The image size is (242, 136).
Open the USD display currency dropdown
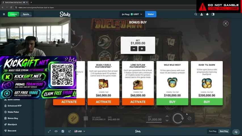click(x=80, y=131)
